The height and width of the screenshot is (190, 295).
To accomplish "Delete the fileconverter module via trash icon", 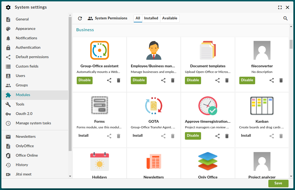I will coord(281,80).
